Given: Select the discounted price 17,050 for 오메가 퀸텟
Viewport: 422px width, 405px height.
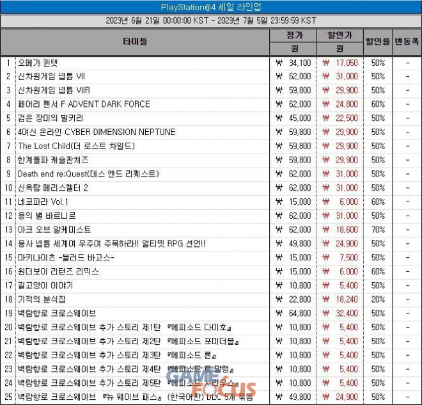Looking at the screenshot, I should pyautogui.click(x=347, y=63).
